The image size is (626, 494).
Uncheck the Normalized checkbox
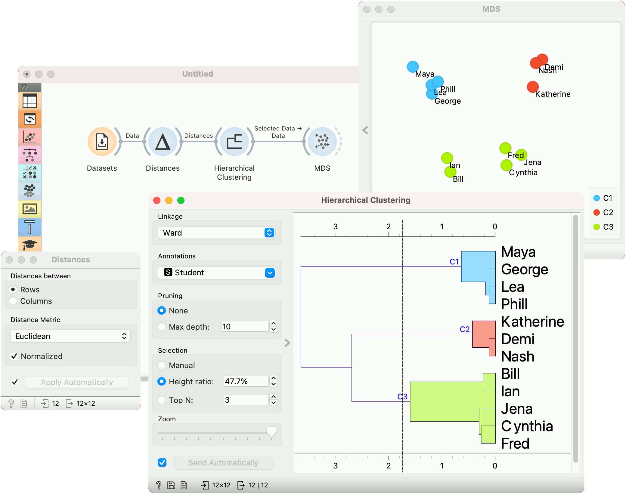click(x=14, y=356)
